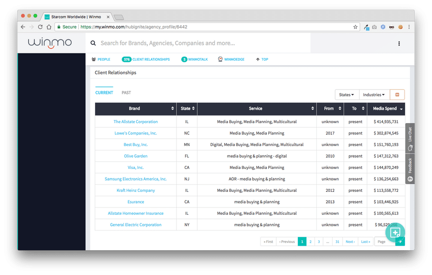This screenshot has height=275, width=432.
Task: Click the orange cookie extension icon
Action: (x=400, y=27)
